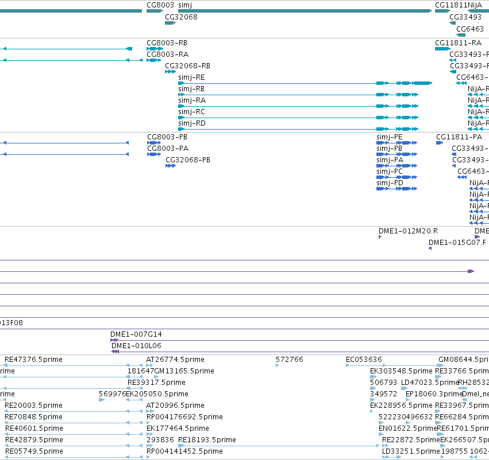Click the 522230 feature label
Image resolution: width=489 pixels, height=460 pixels.
(392, 418)
